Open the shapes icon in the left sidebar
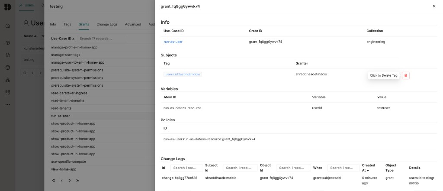The width and height of the screenshot is (443, 191). tap(8, 80)
